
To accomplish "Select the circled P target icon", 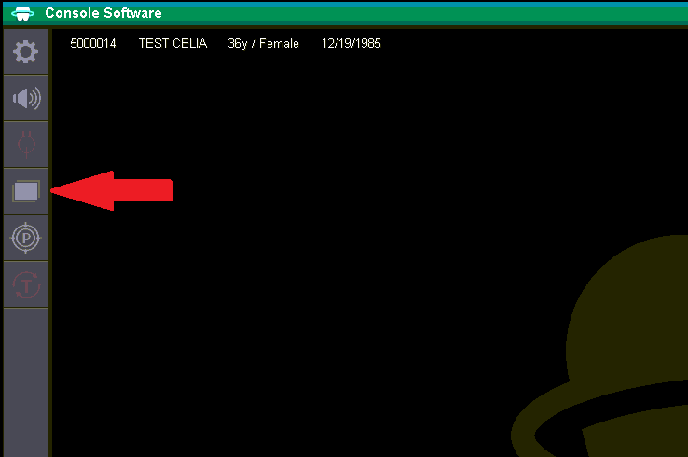I will pos(26,238).
